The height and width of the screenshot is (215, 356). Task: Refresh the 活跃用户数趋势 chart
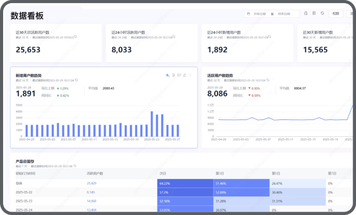[268, 80]
